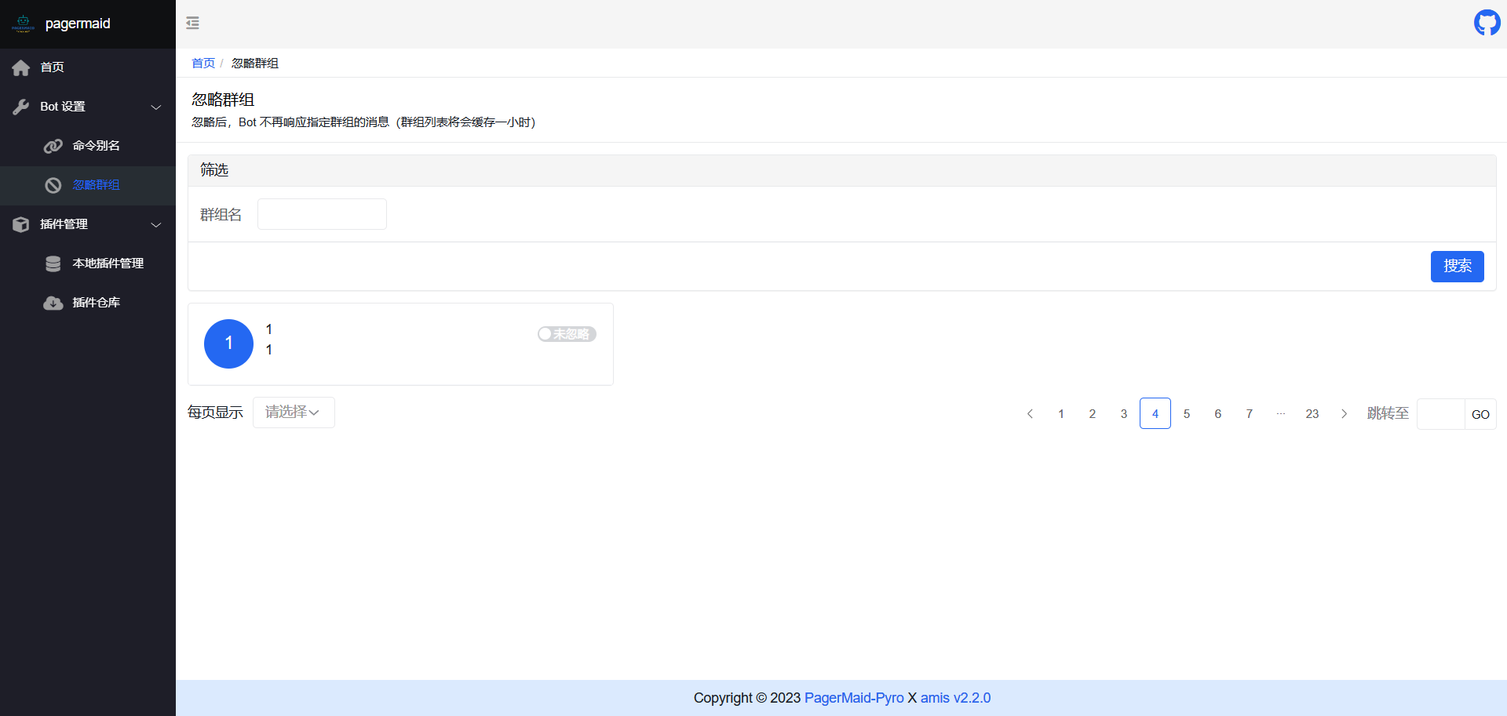Go to page 1
The width and height of the screenshot is (1507, 716).
[1061, 413]
